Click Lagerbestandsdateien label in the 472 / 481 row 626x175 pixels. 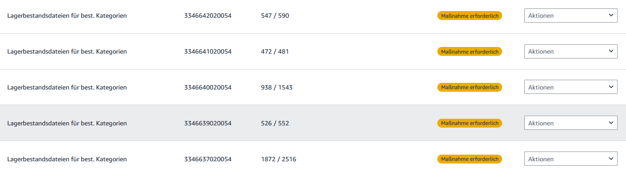pyautogui.click(x=67, y=51)
